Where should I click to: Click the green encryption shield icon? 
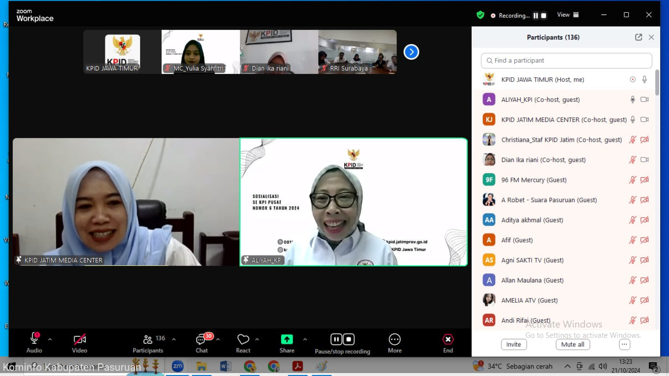pos(480,15)
